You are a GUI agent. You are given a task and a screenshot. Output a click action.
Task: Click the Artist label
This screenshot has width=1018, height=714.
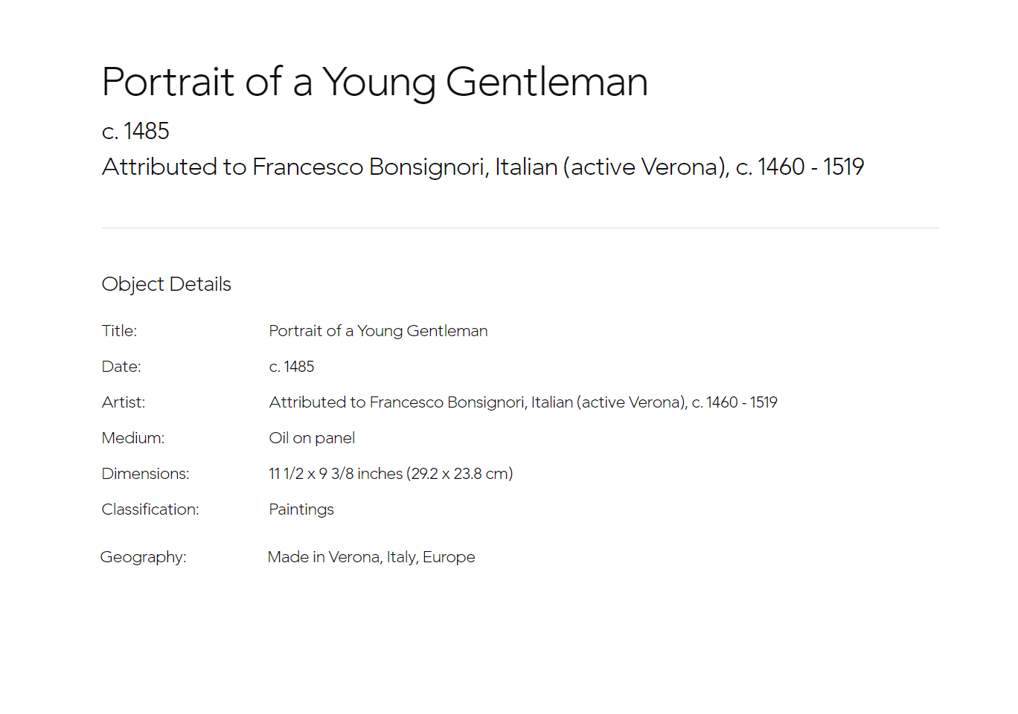tap(124, 402)
